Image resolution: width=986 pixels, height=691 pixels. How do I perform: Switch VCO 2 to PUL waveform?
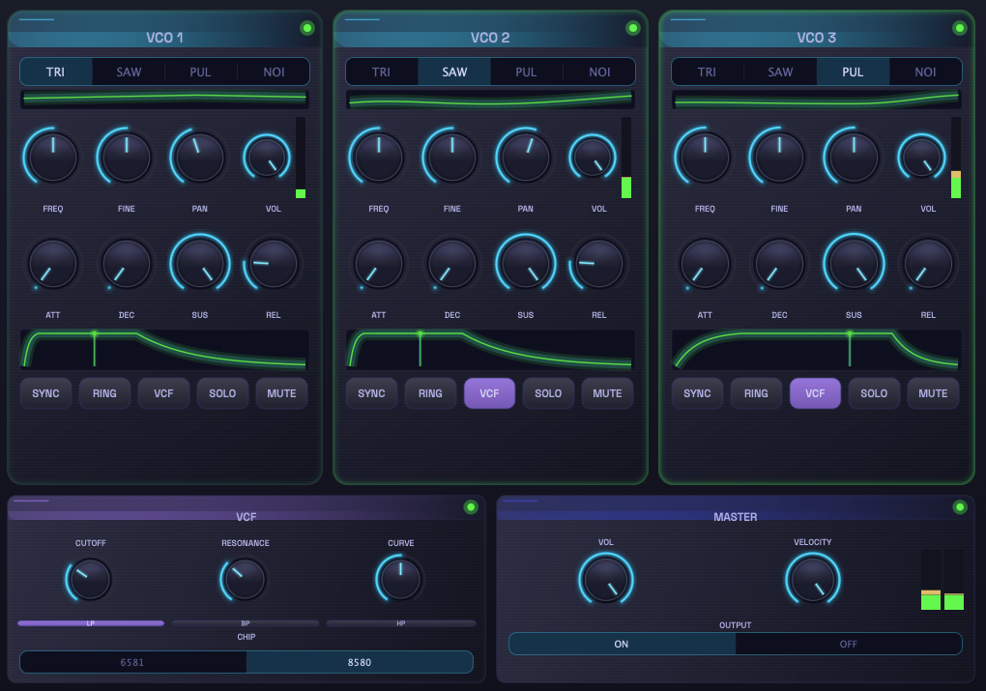(526, 72)
